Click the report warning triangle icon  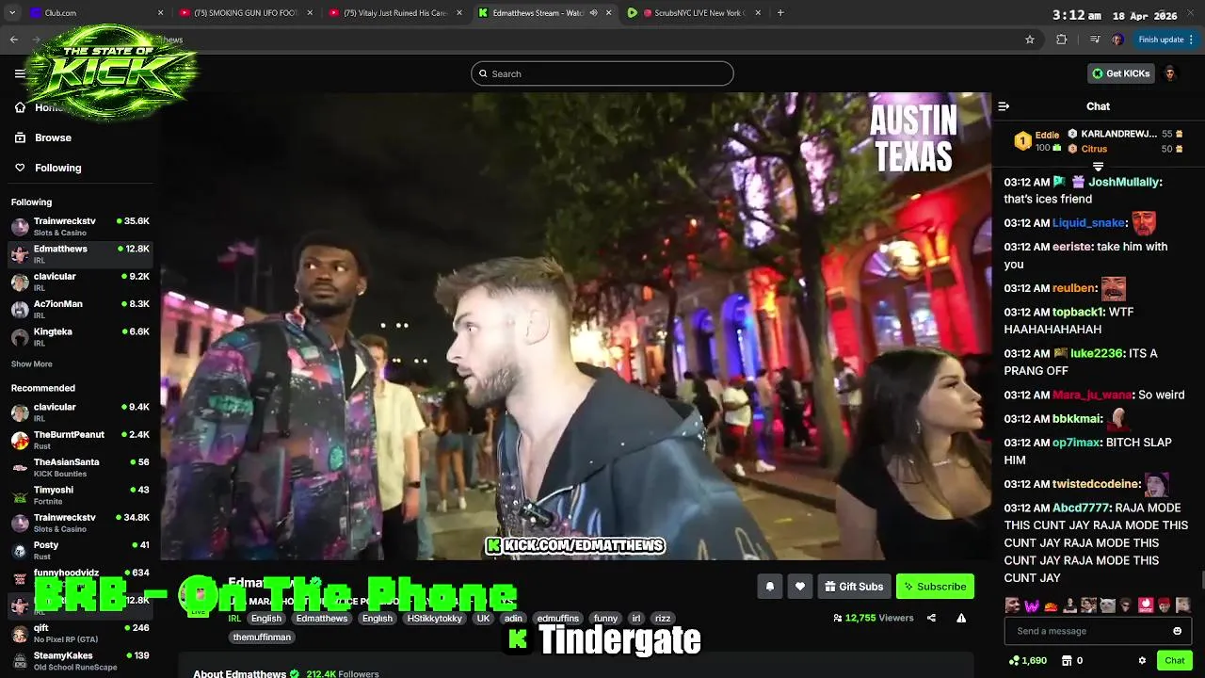click(961, 618)
